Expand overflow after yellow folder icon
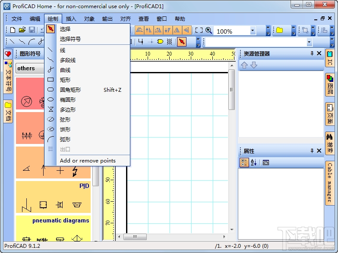 [294, 31]
